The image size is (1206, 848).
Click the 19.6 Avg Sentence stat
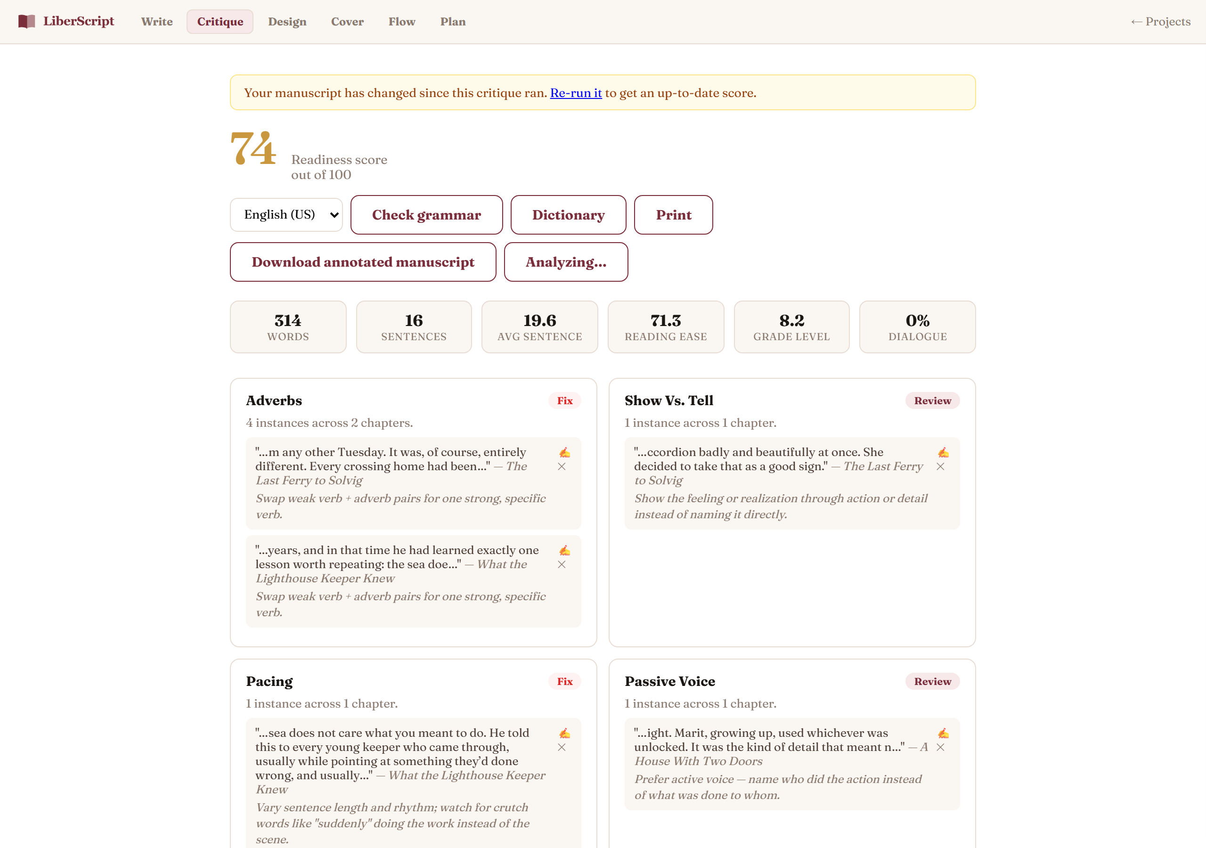(x=539, y=327)
